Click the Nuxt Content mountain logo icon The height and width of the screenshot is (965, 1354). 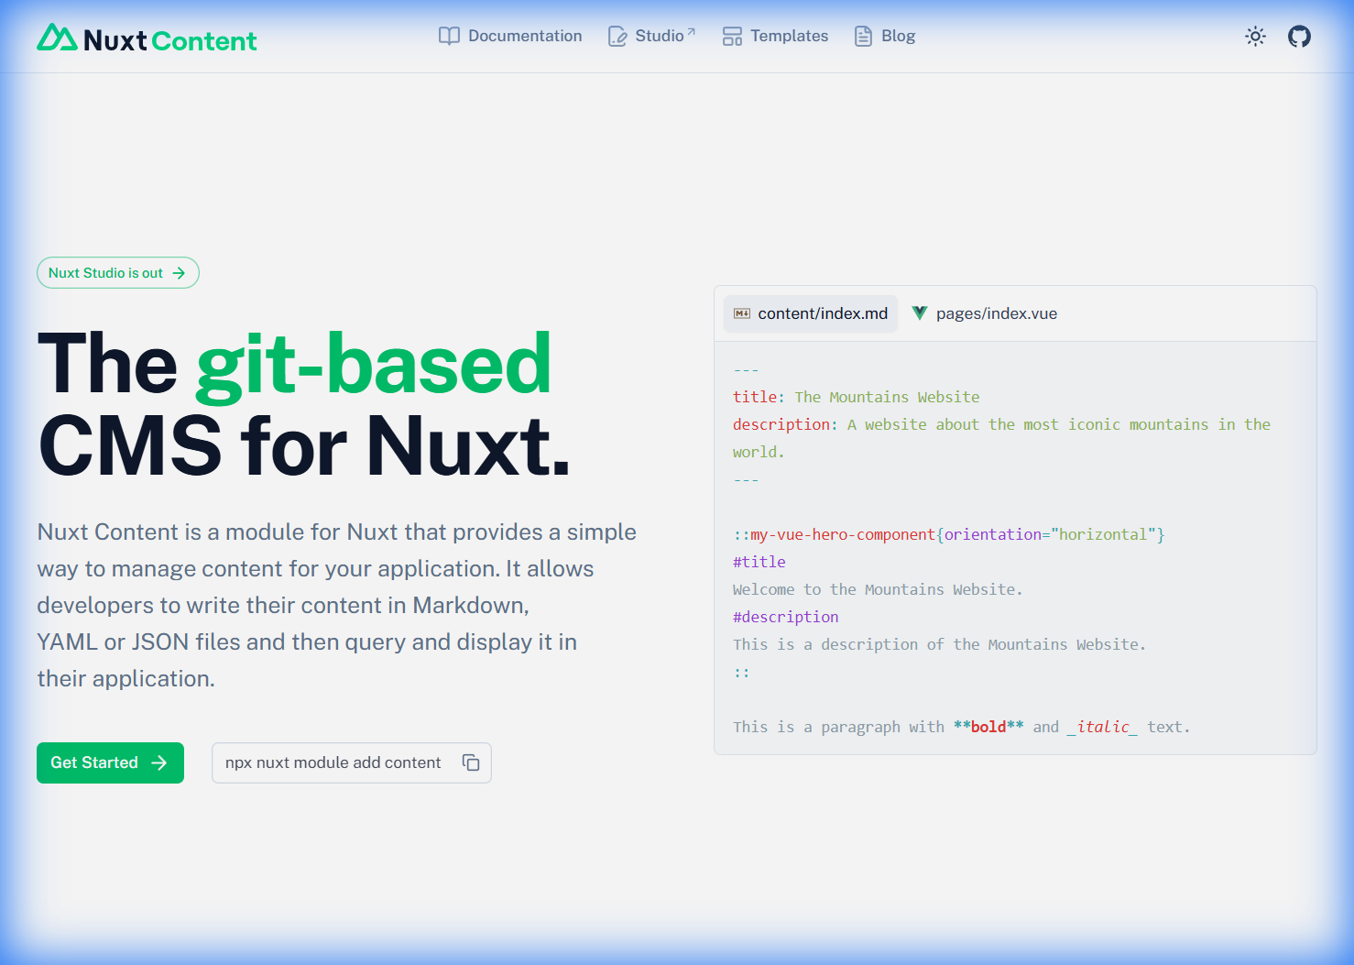(57, 38)
